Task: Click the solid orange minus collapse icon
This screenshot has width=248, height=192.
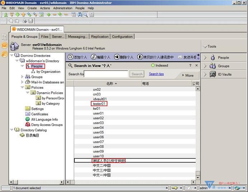Action: pos(55,15)
